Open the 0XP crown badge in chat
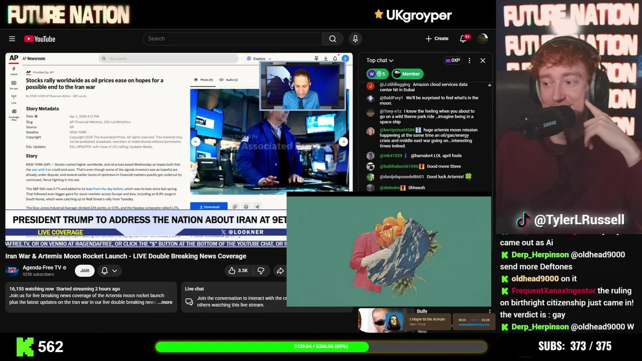The image size is (642, 361). (x=452, y=60)
